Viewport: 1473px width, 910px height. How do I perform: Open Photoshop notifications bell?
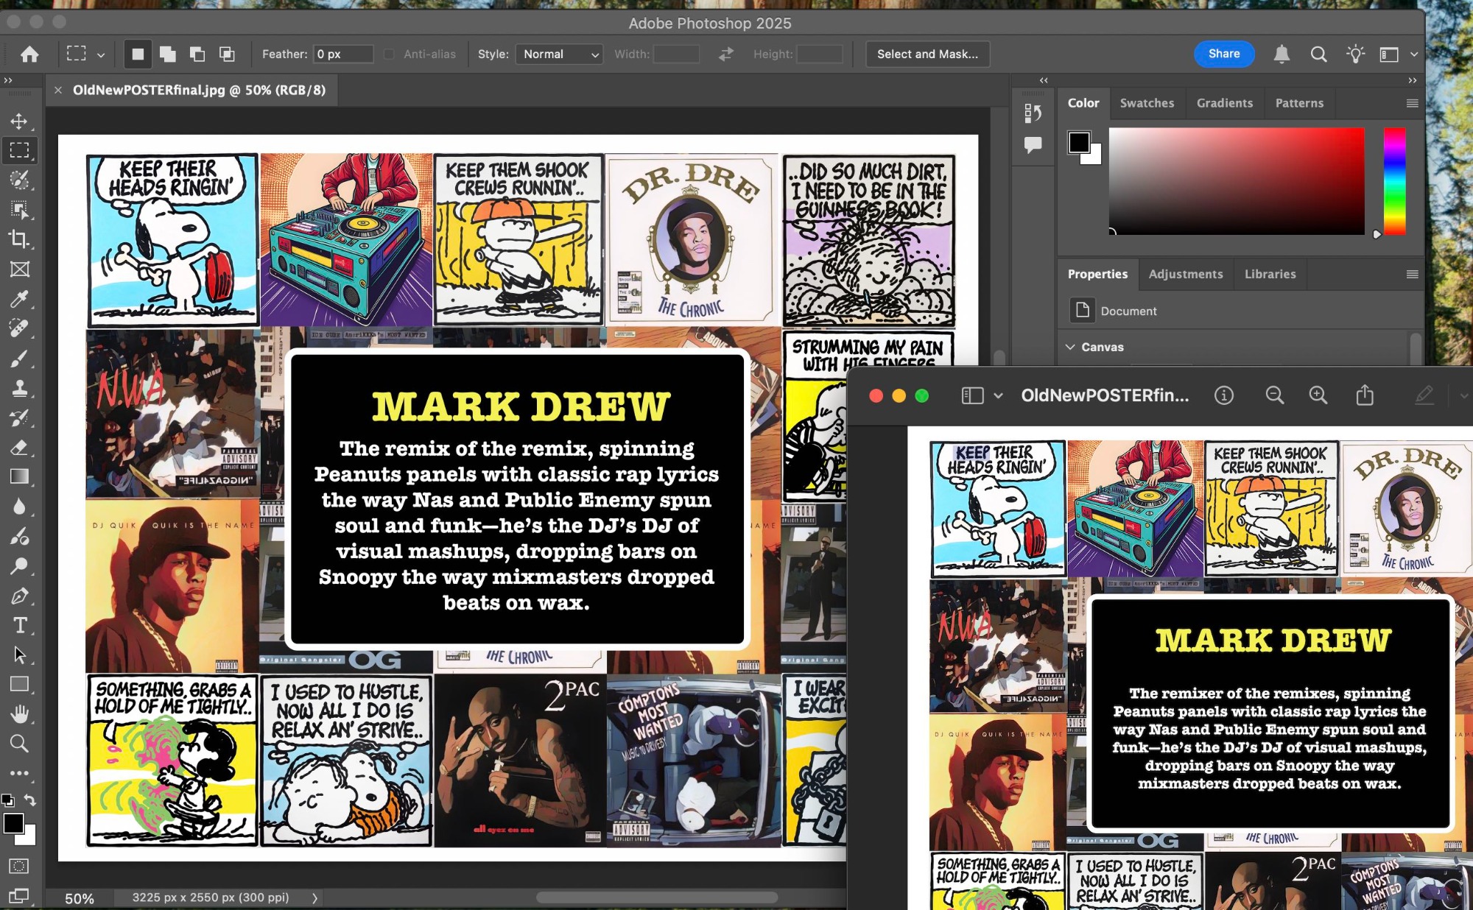(x=1282, y=54)
